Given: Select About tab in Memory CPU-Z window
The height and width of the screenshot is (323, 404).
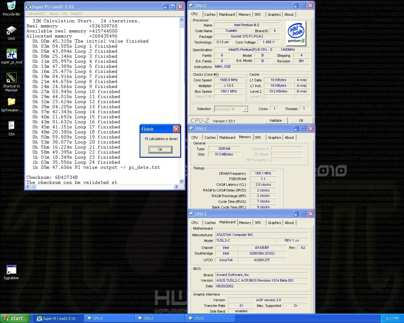Looking at the screenshot, I should tap(289, 138).
